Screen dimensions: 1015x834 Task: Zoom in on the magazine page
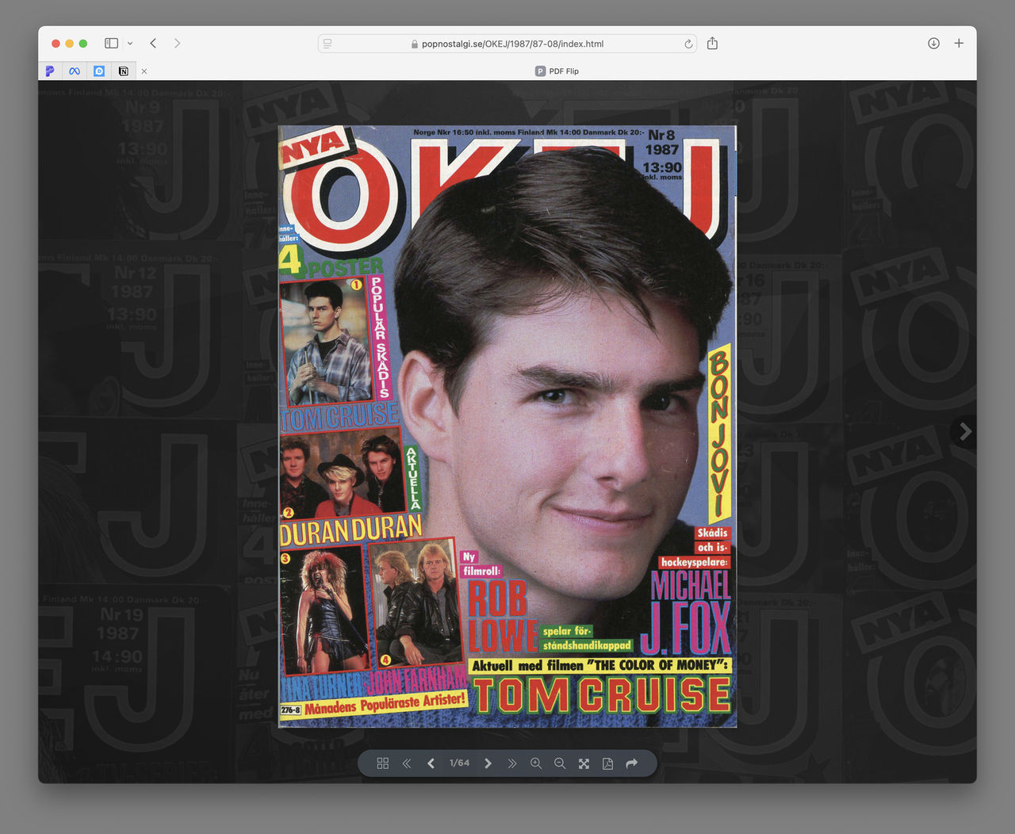(x=536, y=763)
